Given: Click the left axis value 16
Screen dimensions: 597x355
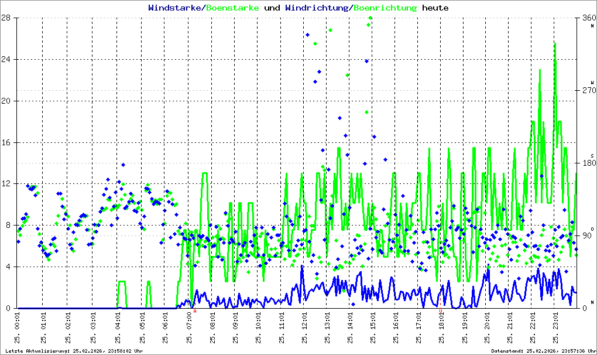Looking at the screenshot, I should [x=5, y=142].
